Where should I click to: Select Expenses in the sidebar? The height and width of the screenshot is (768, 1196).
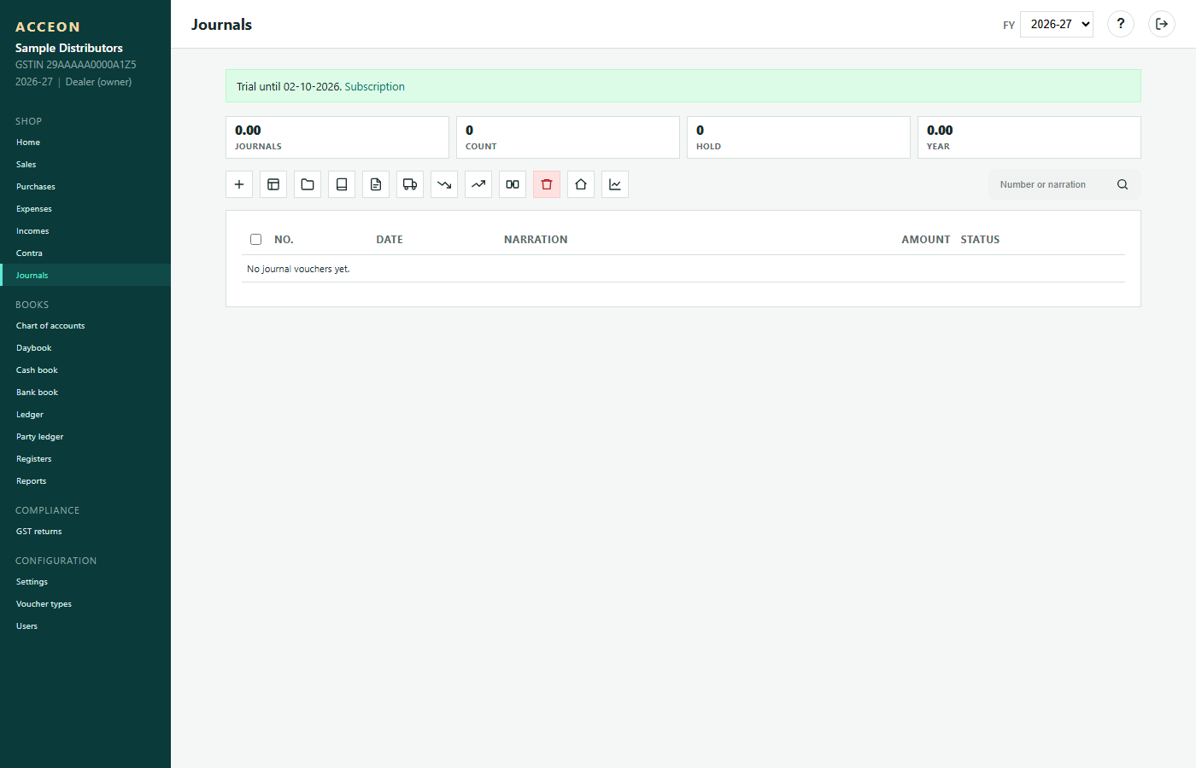click(85, 209)
